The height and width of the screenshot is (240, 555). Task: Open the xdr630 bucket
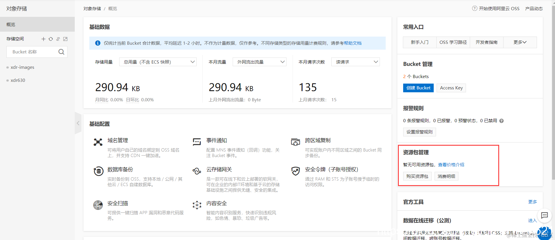click(18, 80)
